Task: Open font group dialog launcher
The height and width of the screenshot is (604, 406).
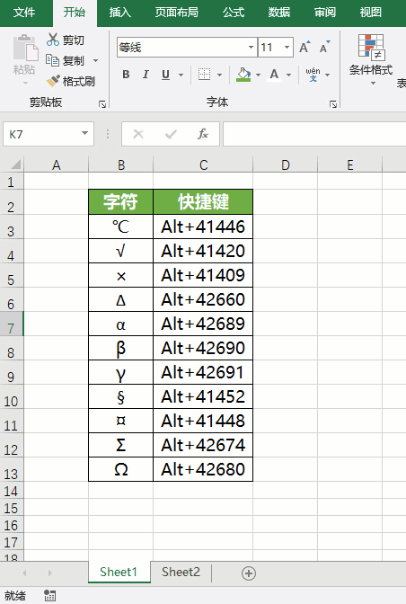Action: pyautogui.click(x=333, y=104)
